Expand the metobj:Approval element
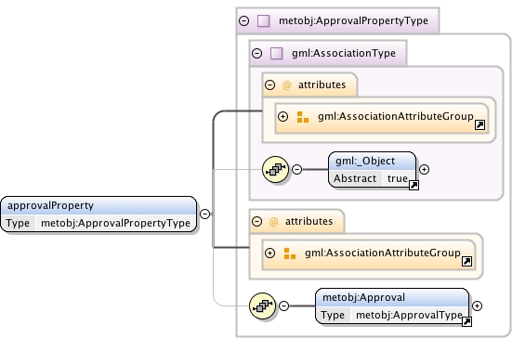This screenshot has height=338, width=512. point(477,305)
